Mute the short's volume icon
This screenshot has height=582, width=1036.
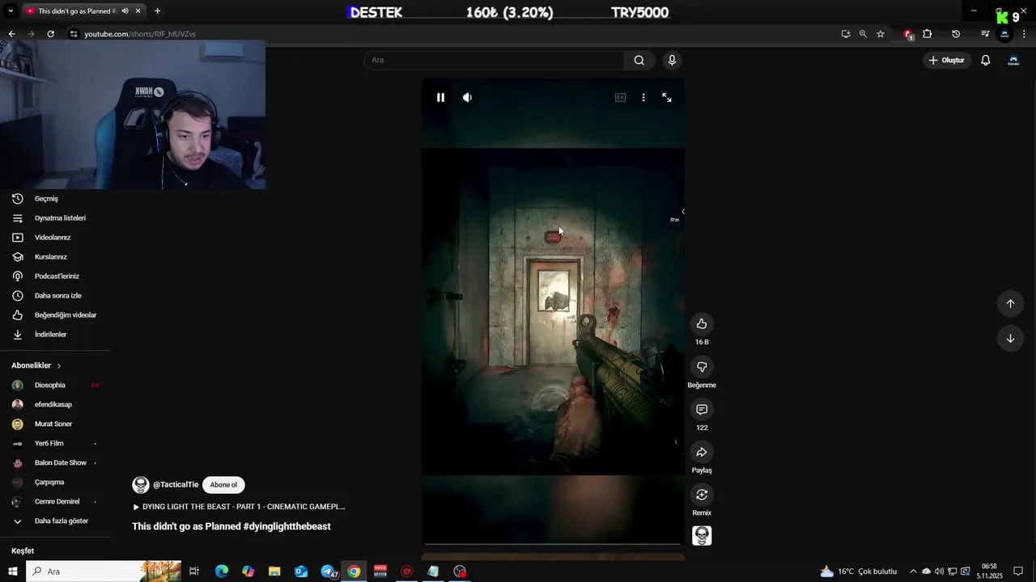467,97
